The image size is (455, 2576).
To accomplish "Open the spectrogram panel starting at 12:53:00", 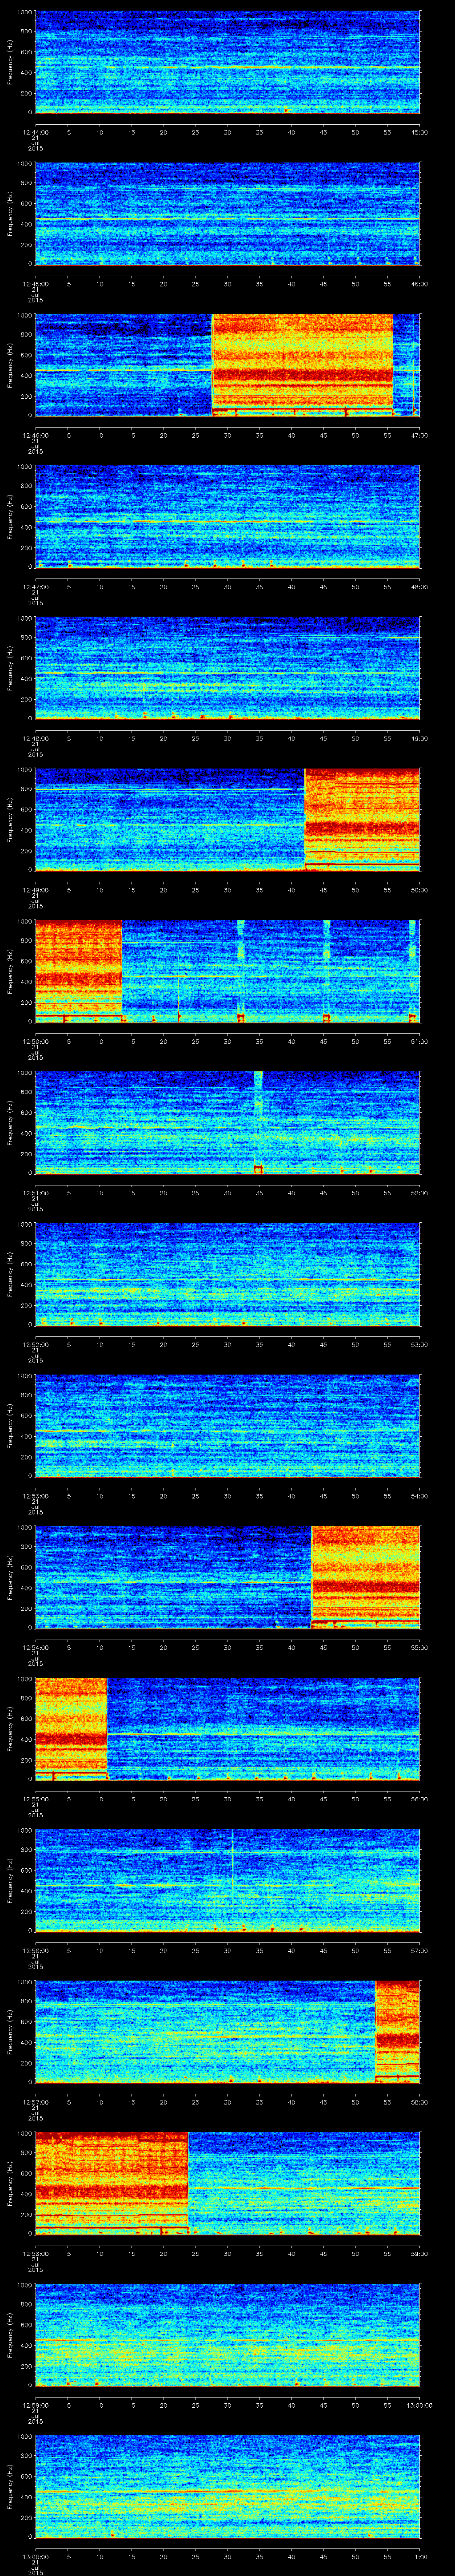I will 228,1425.
